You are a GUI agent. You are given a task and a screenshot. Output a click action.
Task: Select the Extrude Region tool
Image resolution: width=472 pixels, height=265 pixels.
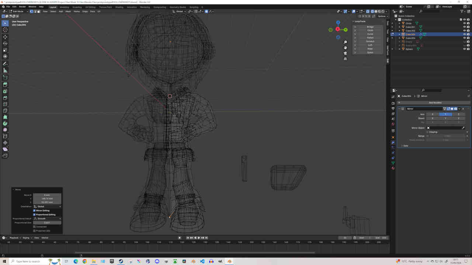tap(5, 85)
